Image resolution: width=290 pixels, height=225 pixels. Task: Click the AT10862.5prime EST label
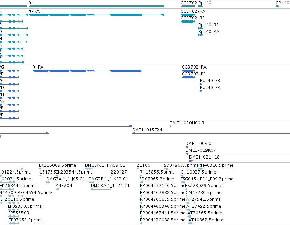(206, 220)
